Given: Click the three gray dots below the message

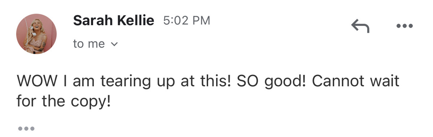Looking at the screenshot, I should [x=26, y=128].
